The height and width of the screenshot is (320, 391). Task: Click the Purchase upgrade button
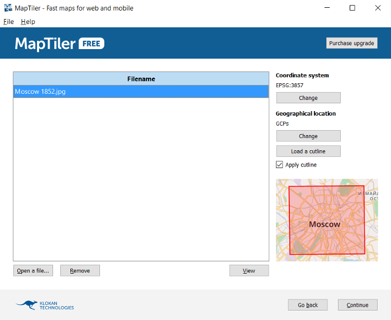click(351, 43)
